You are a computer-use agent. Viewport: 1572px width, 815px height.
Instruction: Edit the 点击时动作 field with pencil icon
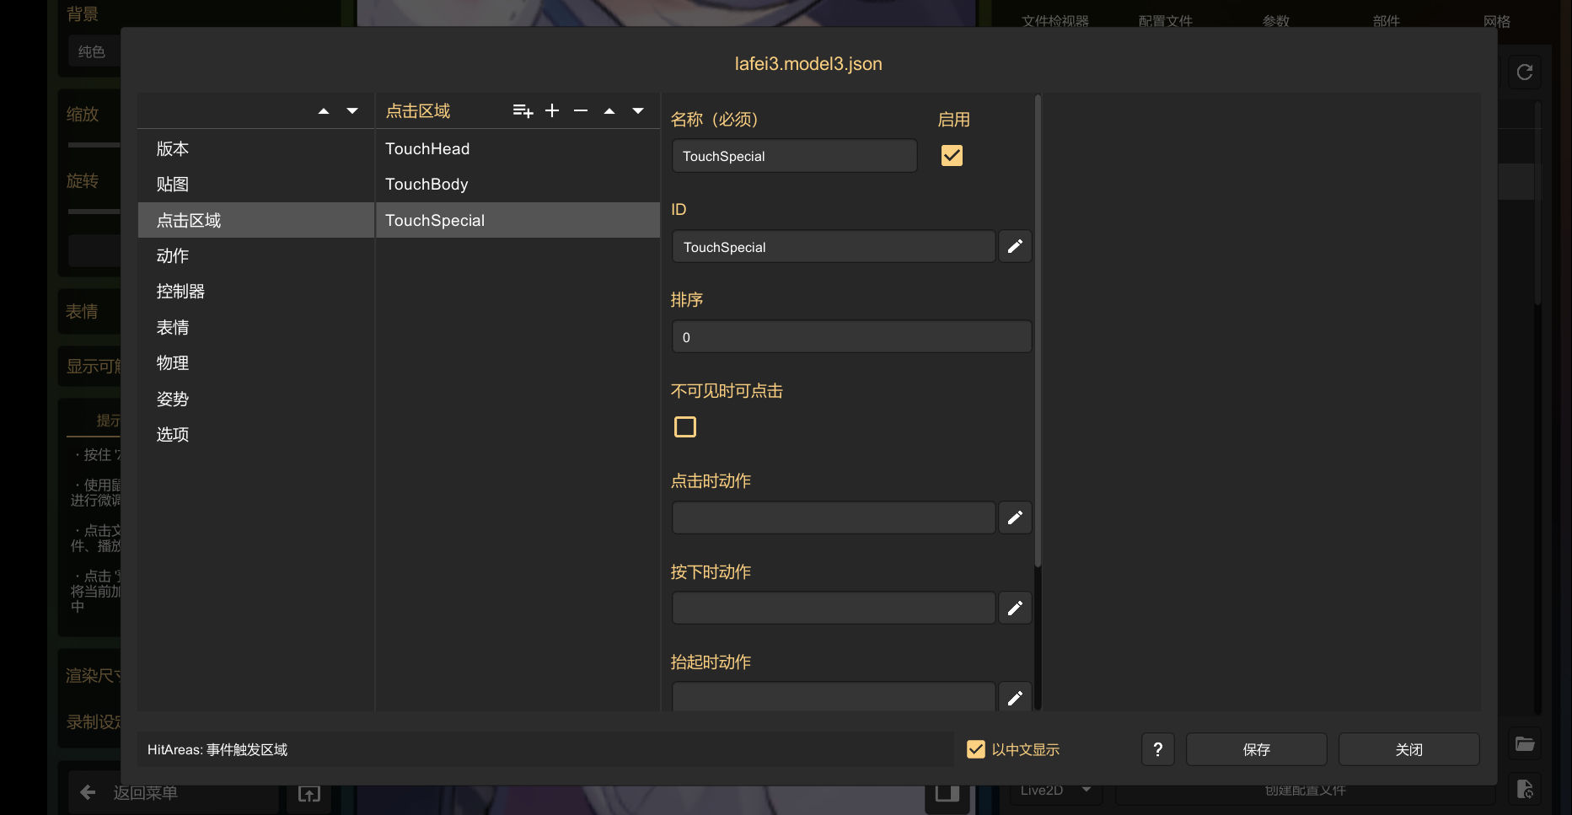pos(1015,517)
